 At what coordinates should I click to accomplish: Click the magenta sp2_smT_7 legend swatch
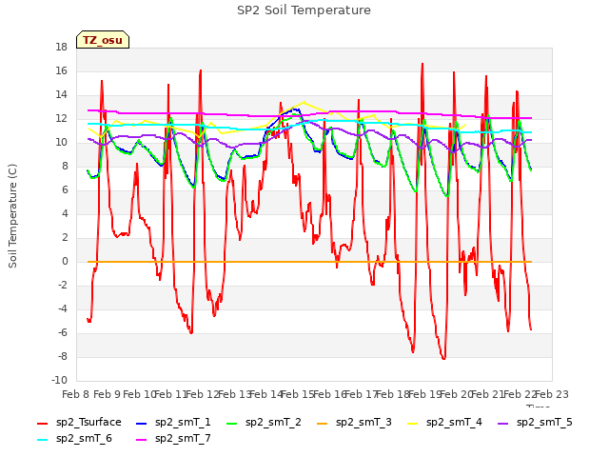[142, 440]
